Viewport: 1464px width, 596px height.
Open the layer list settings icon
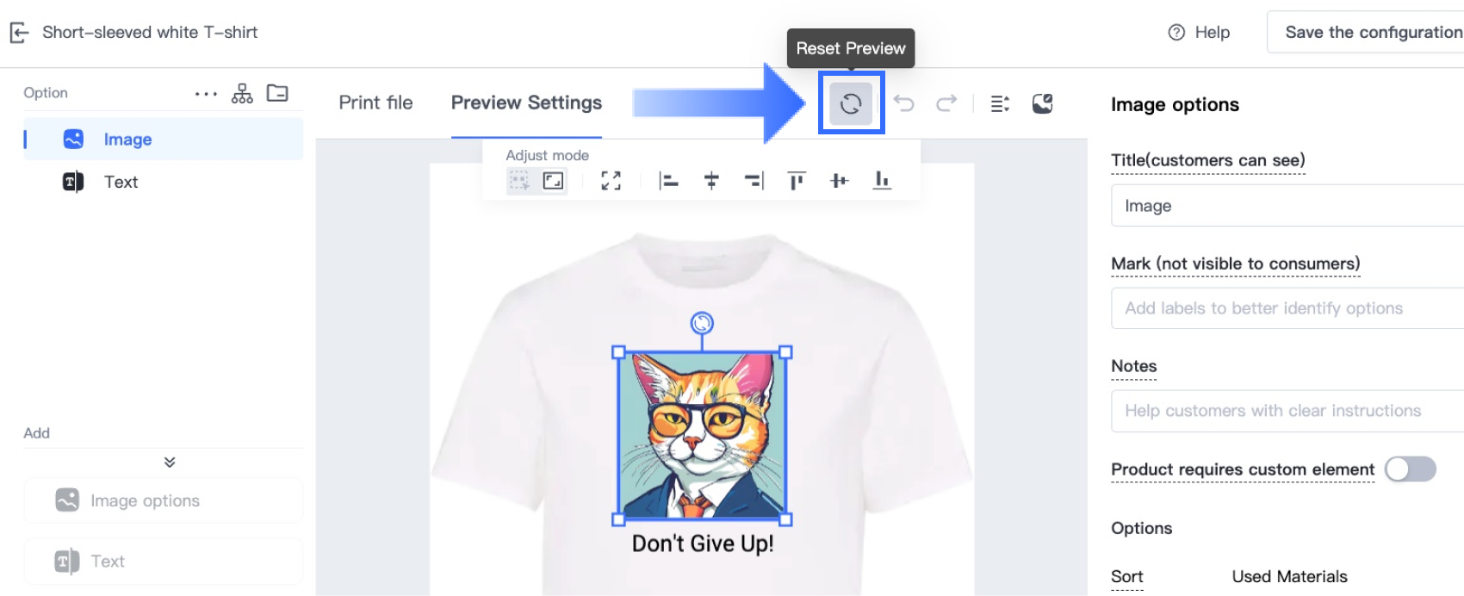click(1000, 104)
